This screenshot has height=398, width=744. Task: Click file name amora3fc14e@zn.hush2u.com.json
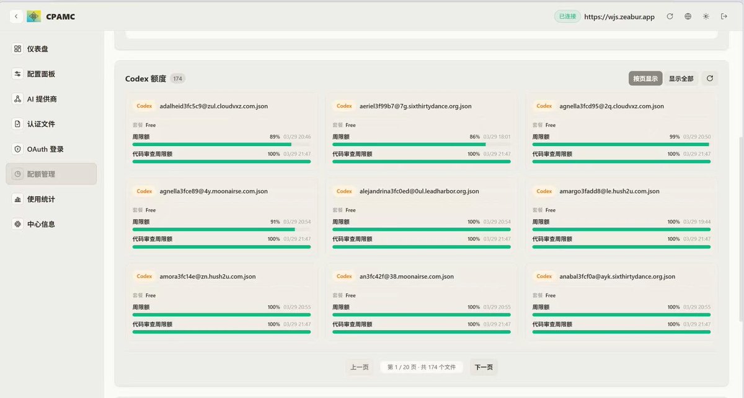(x=208, y=277)
